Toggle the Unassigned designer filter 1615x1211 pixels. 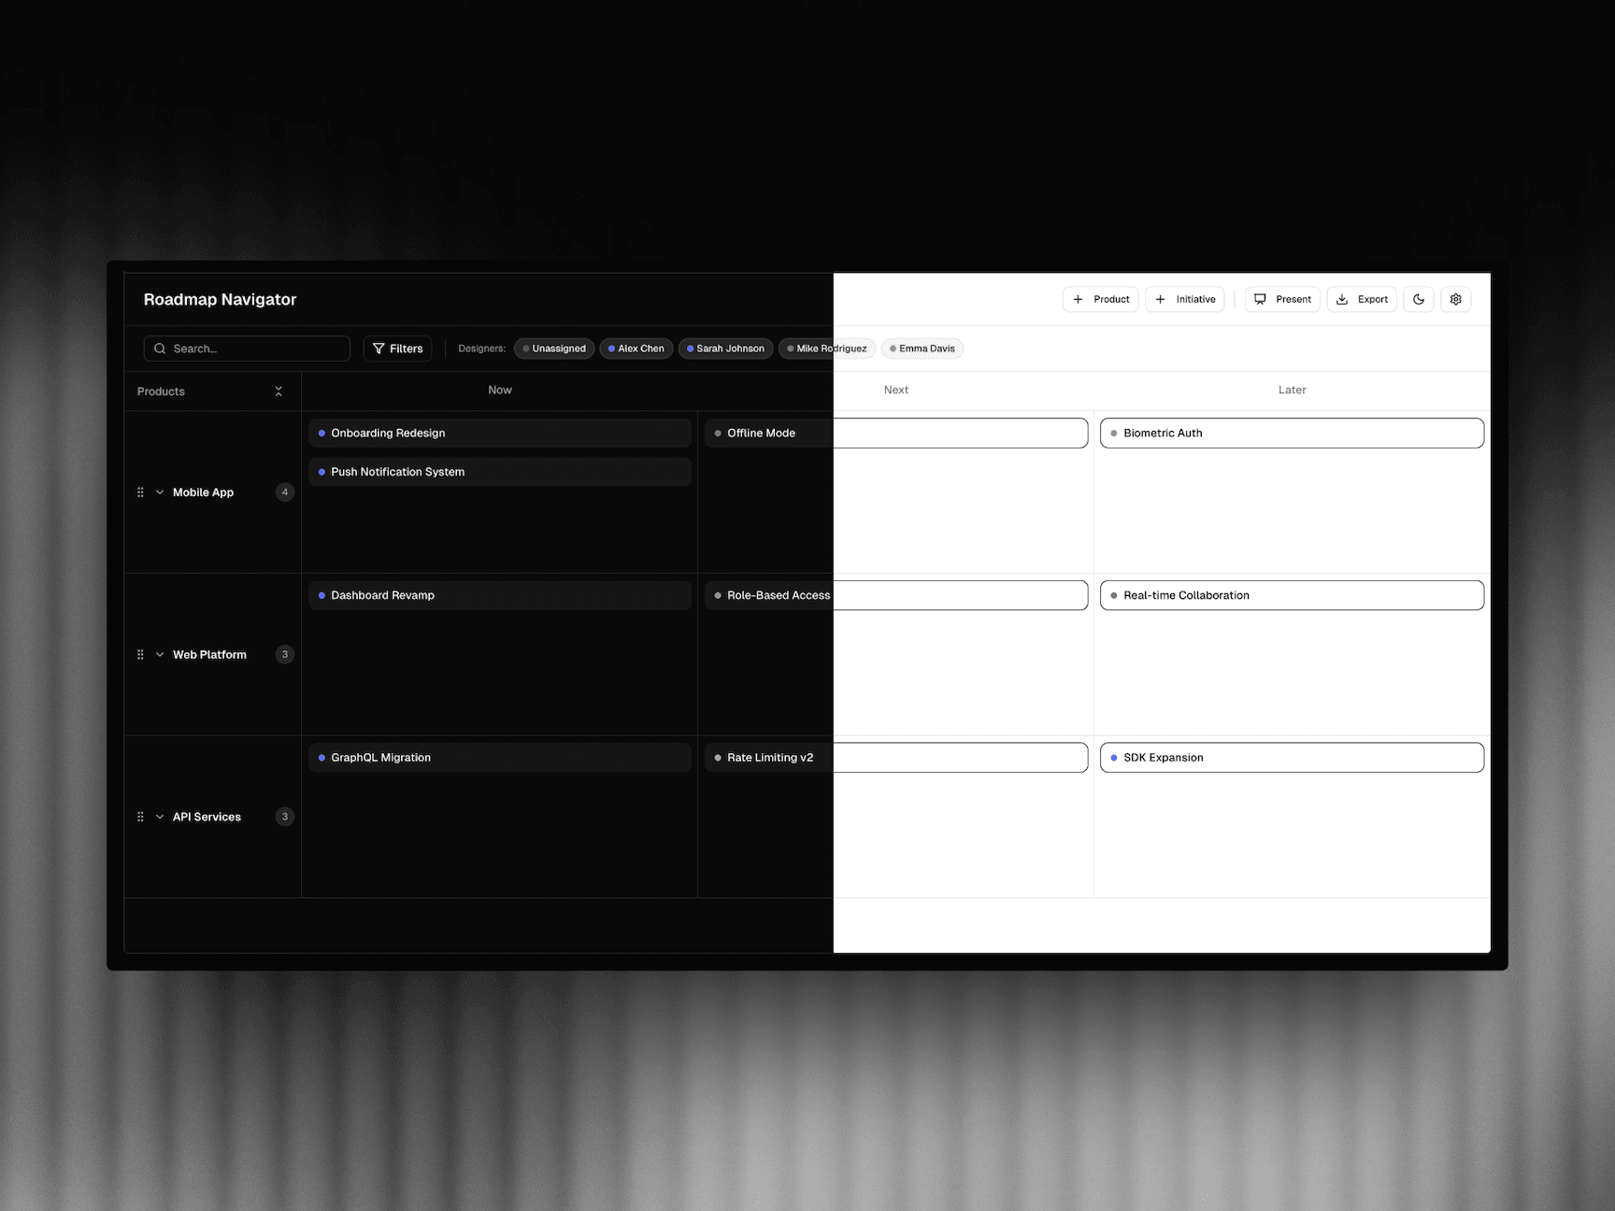coord(553,348)
